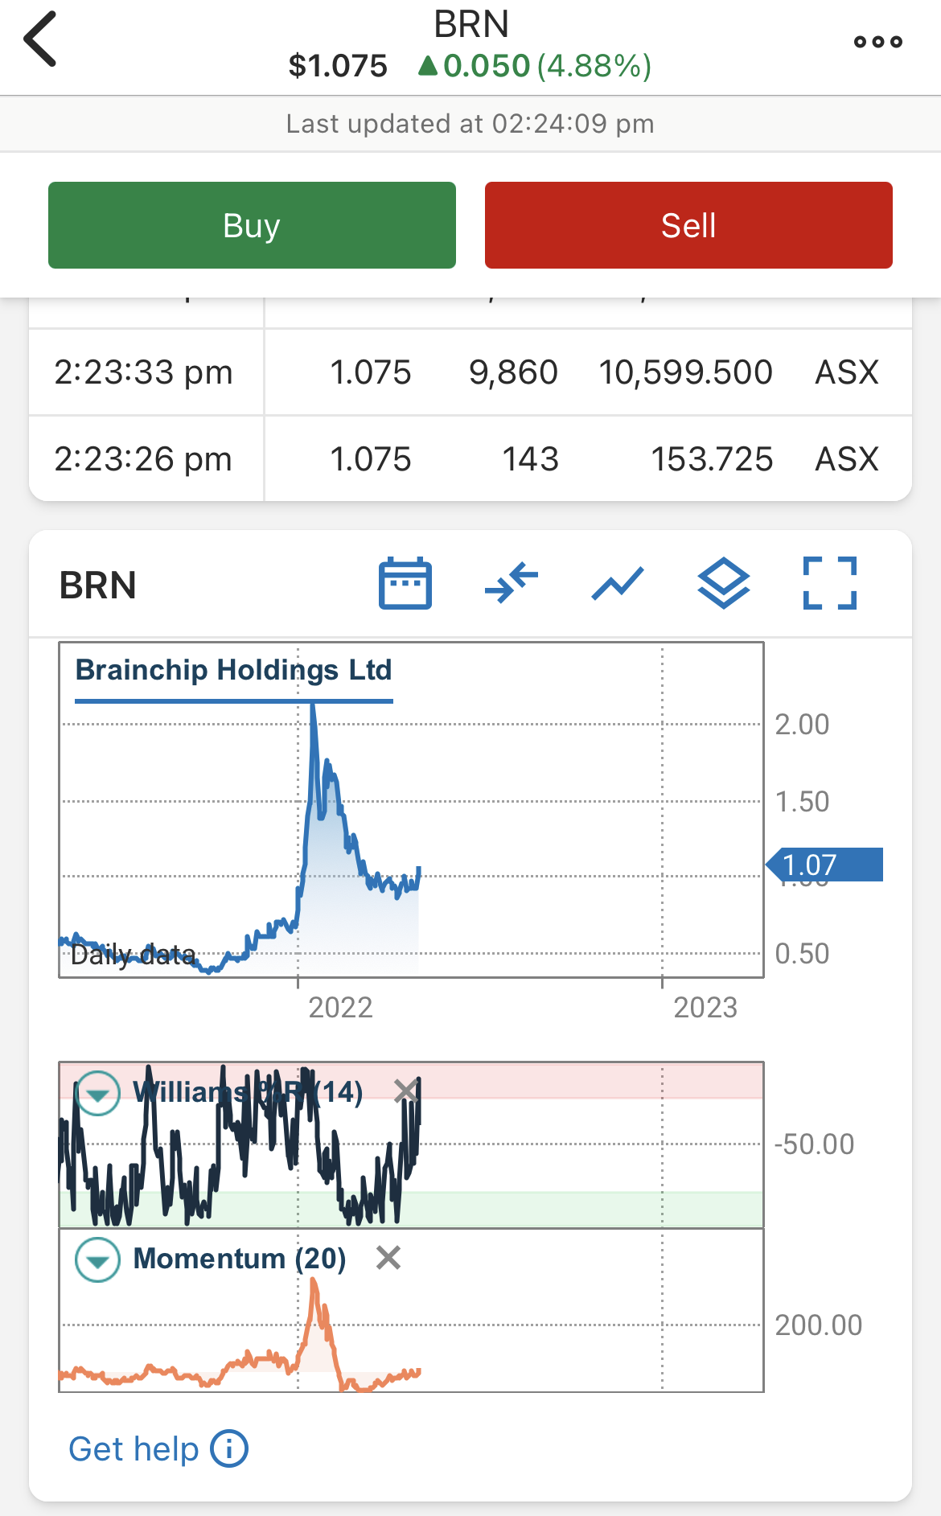Open the Get help link
Image resolution: width=941 pixels, height=1516 pixels.
(134, 1449)
